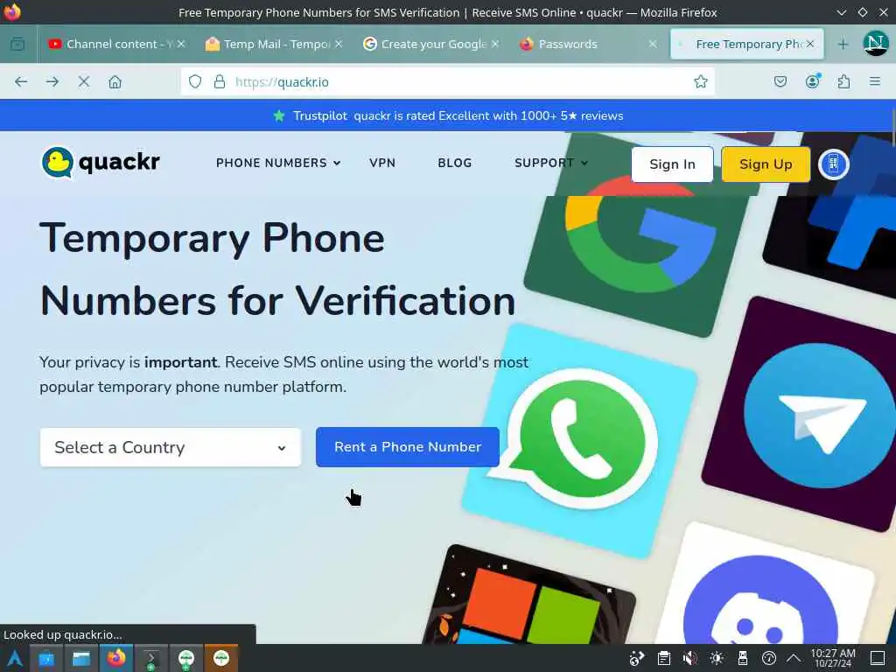This screenshot has height=672, width=896.
Task: Close the Temp Mail tab
Action: pyautogui.click(x=339, y=44)
